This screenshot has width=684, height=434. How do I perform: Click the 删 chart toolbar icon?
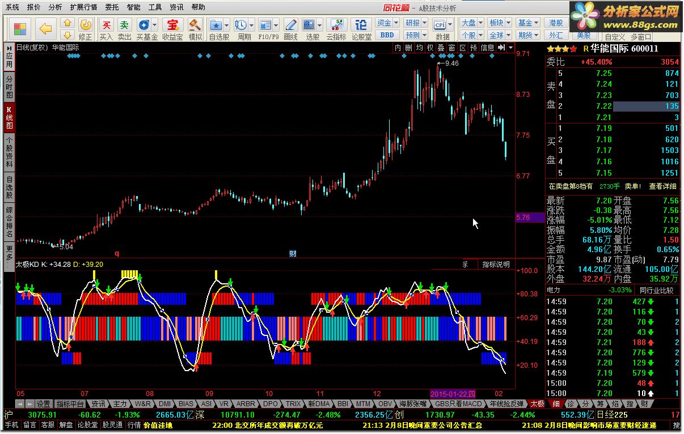(408, 48)
